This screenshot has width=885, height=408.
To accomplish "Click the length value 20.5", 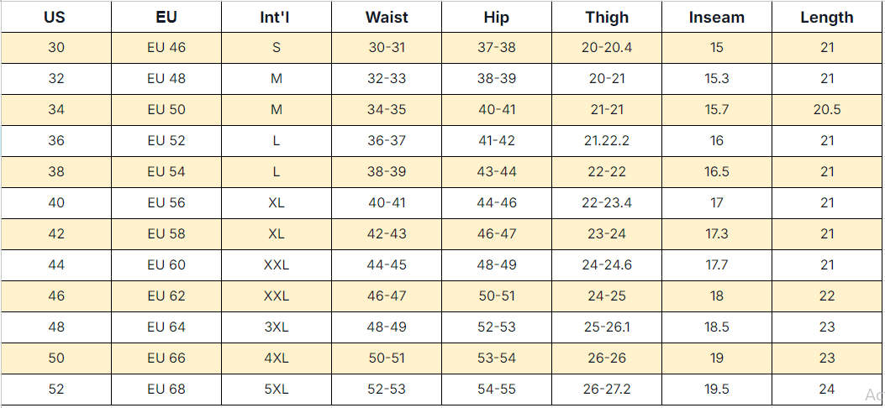I will (827, 110).
